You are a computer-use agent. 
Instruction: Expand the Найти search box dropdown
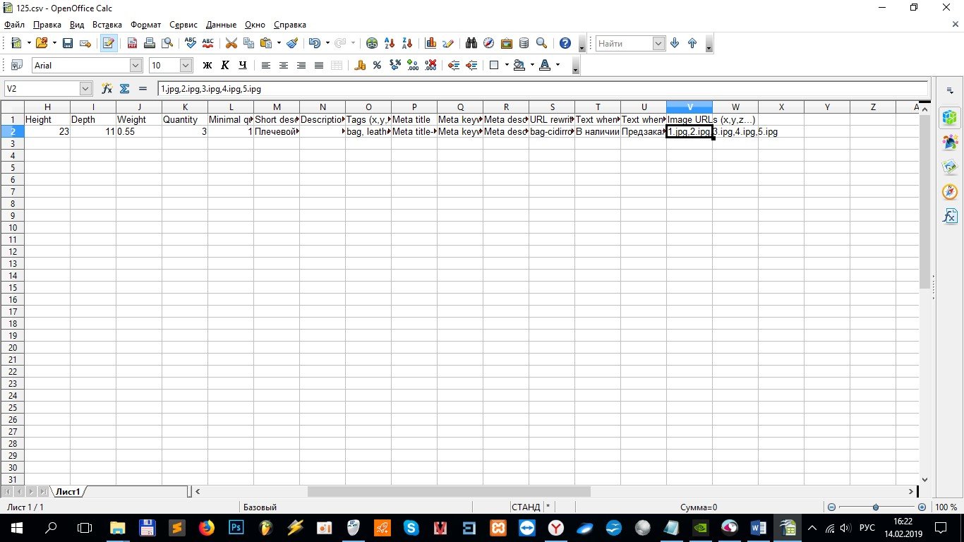click(x=659, y=43)
